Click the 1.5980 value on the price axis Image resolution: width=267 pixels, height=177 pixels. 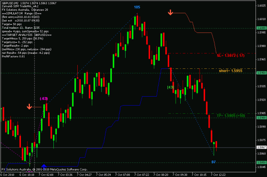pyautogui.click(x=261, y=46)
